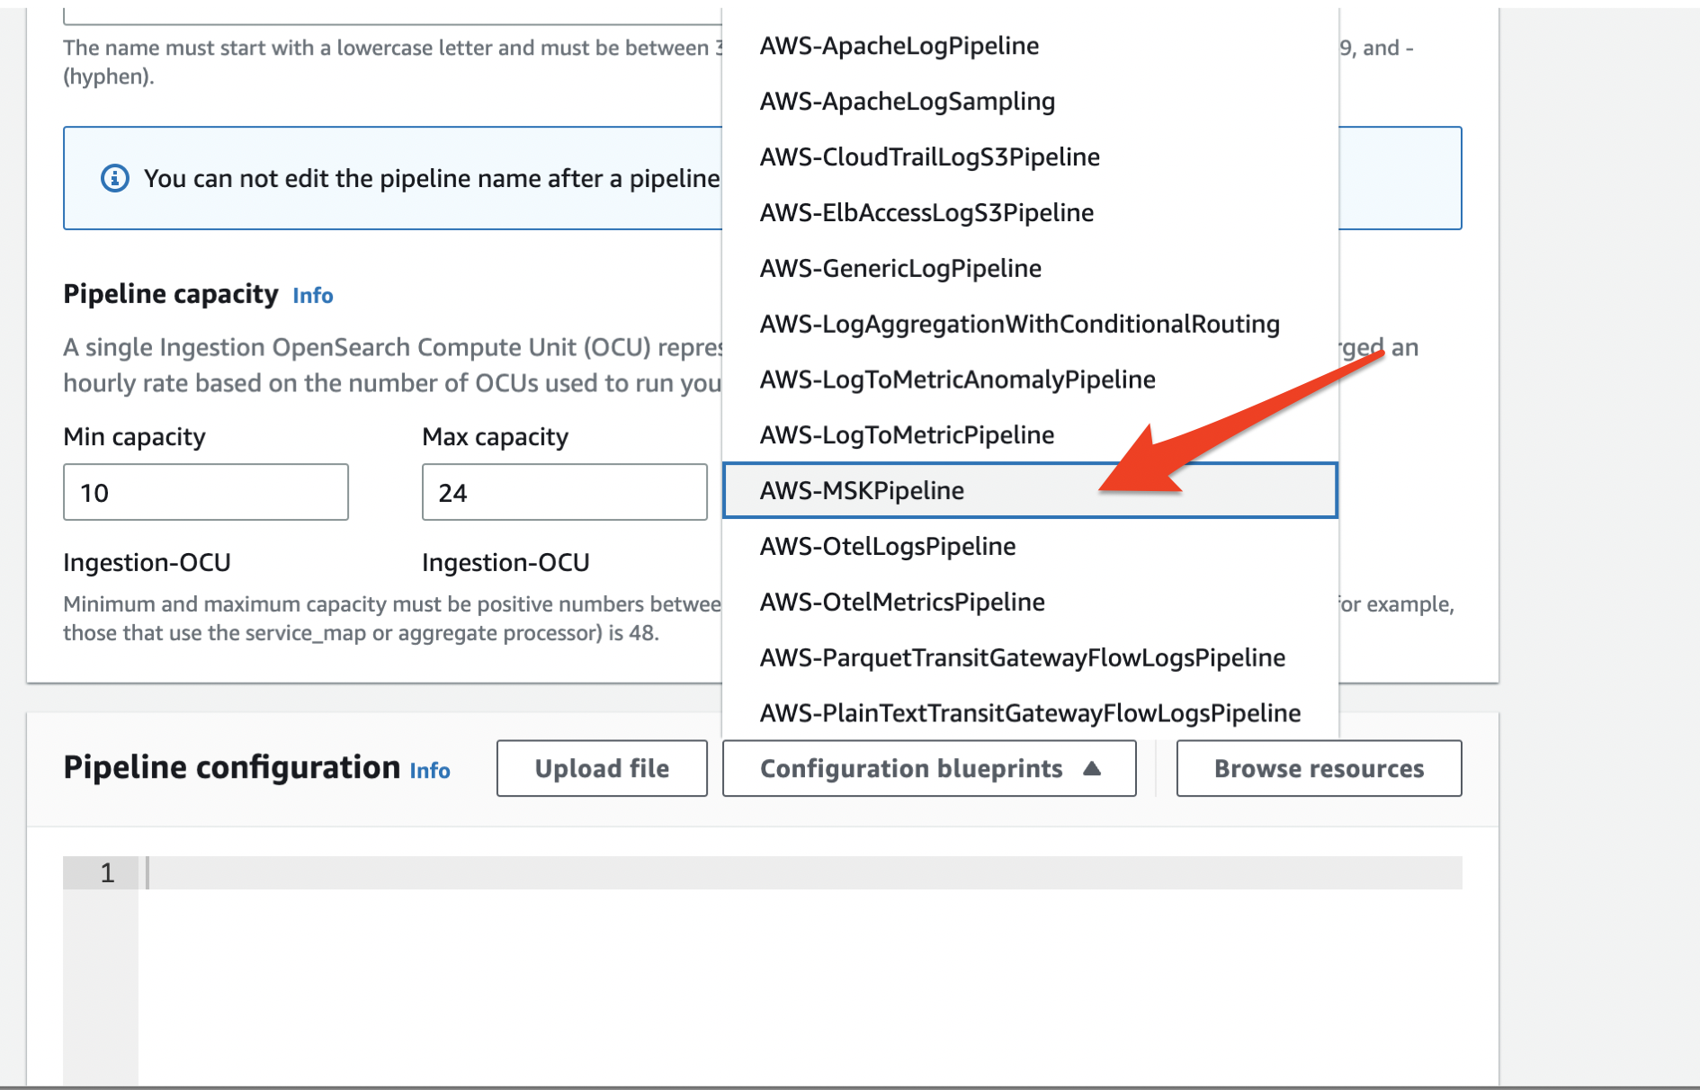Open Browse resources
Viewport: 1700px width, 1090px height.
[x=1319, y=769]
